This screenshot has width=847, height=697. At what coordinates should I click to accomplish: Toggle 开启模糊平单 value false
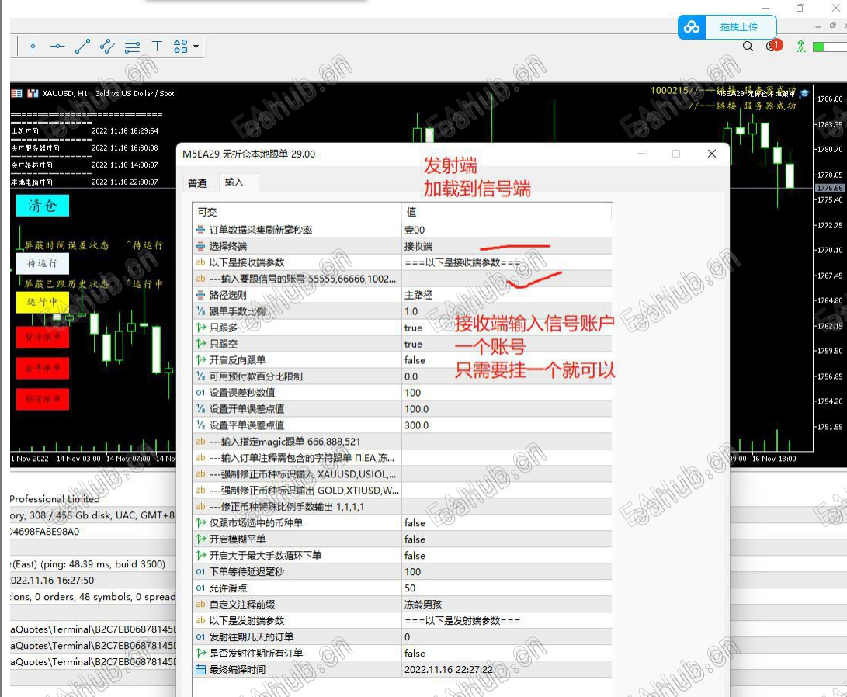click(507, 539)
